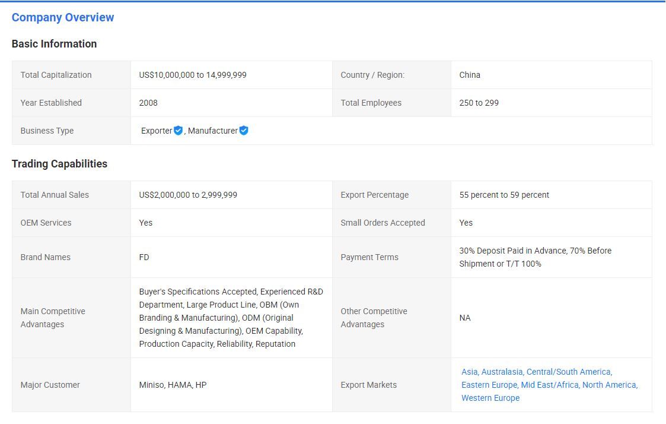Click the Year Established value 2008
The image size is (666, 424).
tap(148, 103)
